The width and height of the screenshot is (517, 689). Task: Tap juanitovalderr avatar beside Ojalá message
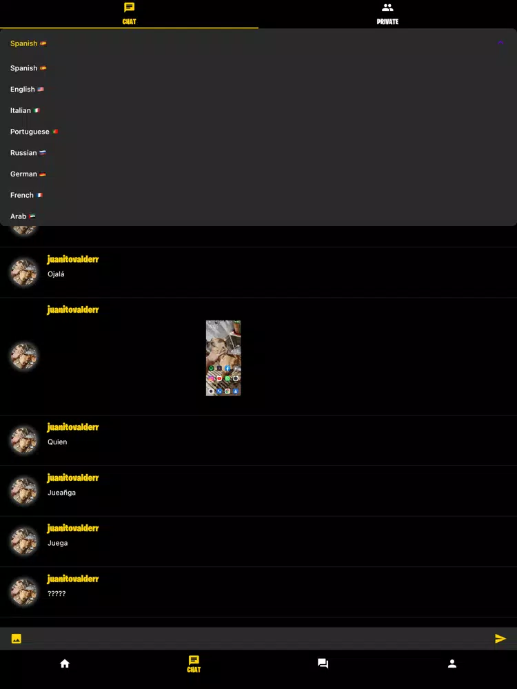[x=23, y=272]
